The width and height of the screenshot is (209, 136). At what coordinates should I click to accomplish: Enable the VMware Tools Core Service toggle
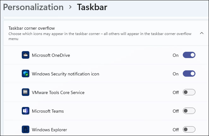tap(189, 92)
